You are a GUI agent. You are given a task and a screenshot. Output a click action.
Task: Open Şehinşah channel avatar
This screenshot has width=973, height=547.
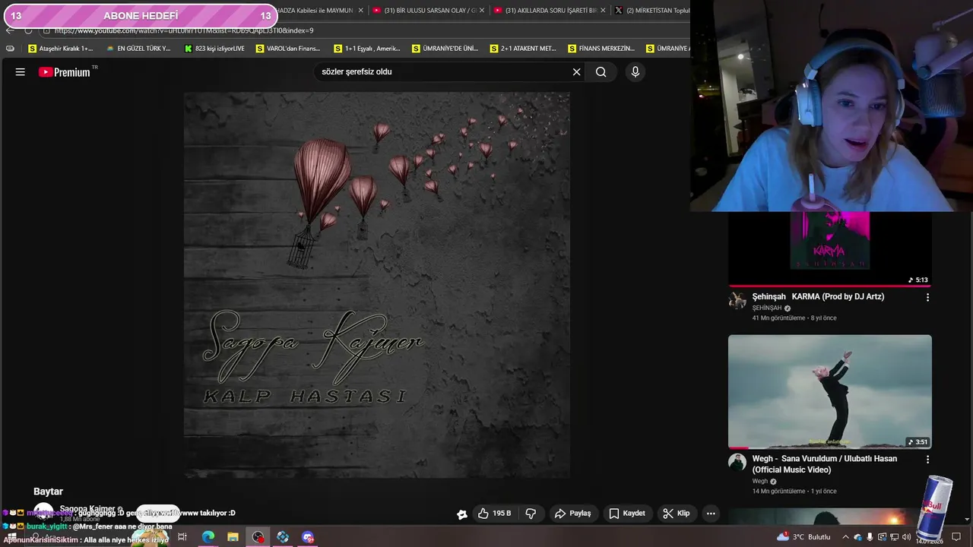pyautogui.click(x=737, y=300)
